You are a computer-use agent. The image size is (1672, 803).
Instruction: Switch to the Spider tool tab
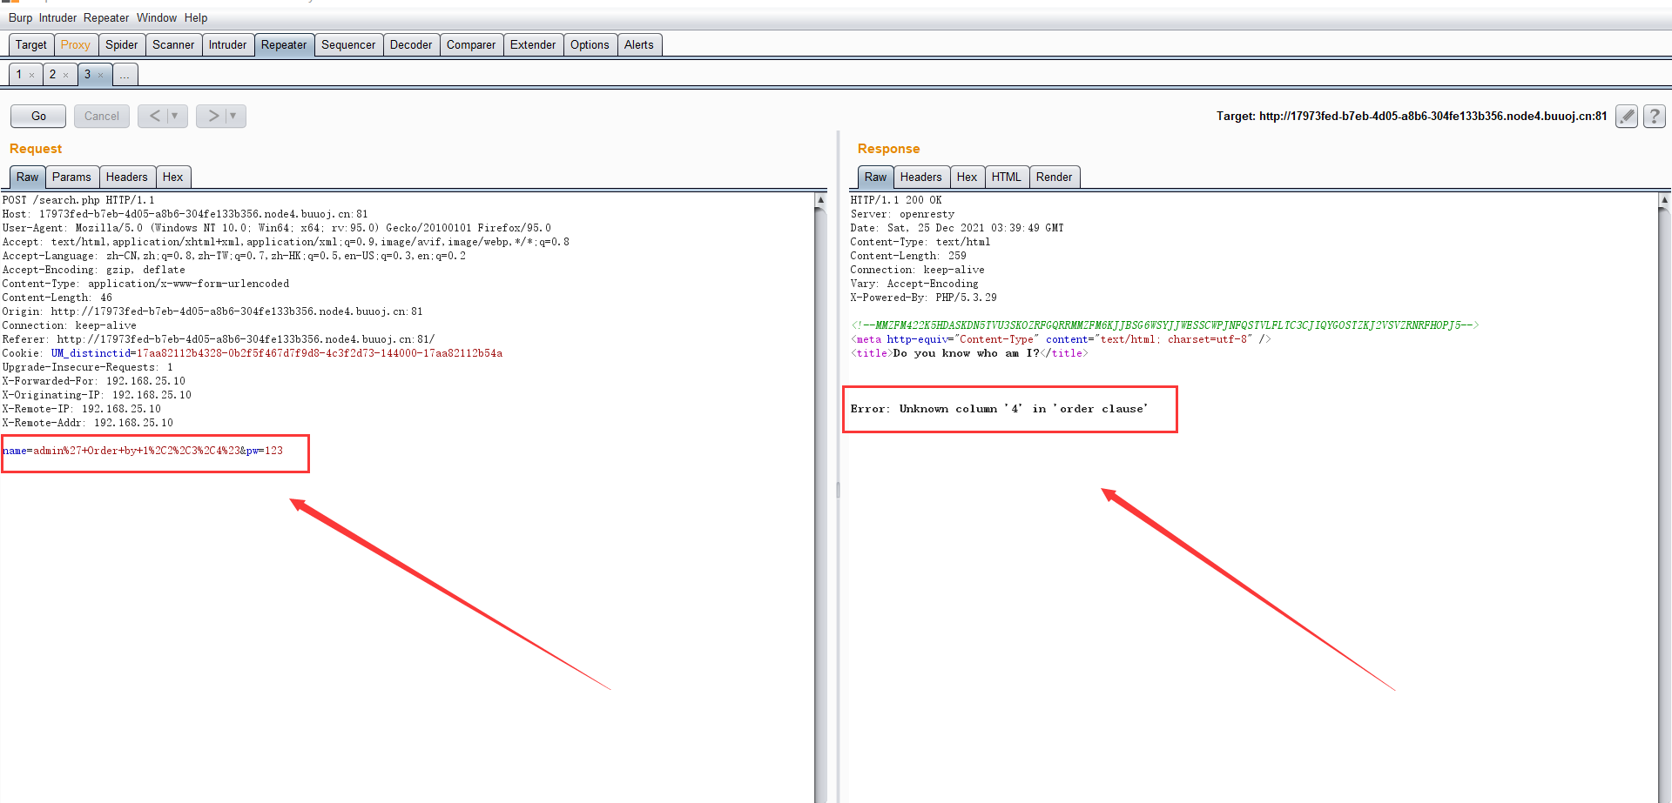click(122, 44)
